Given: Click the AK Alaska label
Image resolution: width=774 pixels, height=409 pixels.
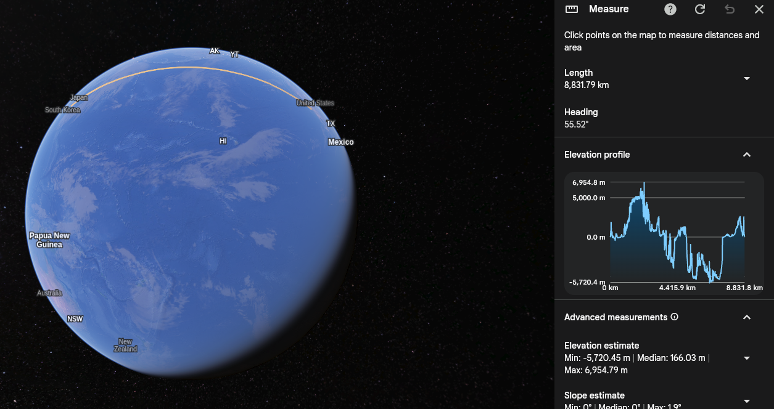Looking at the screenshot, I should click(214, 51).
